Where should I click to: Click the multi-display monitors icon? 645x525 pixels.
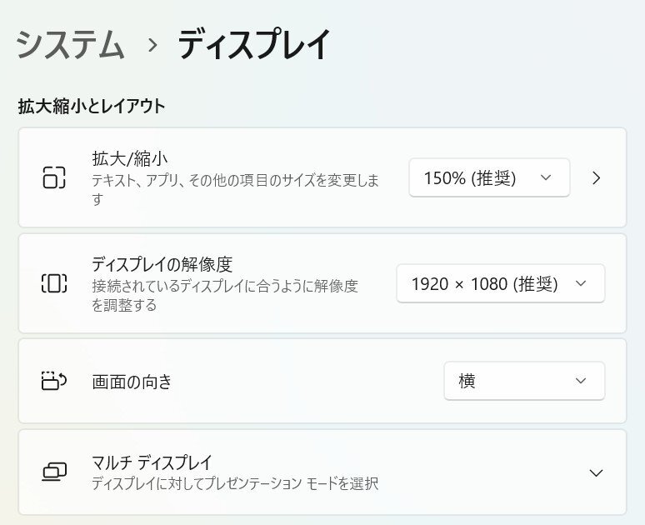tap(54, 472)
